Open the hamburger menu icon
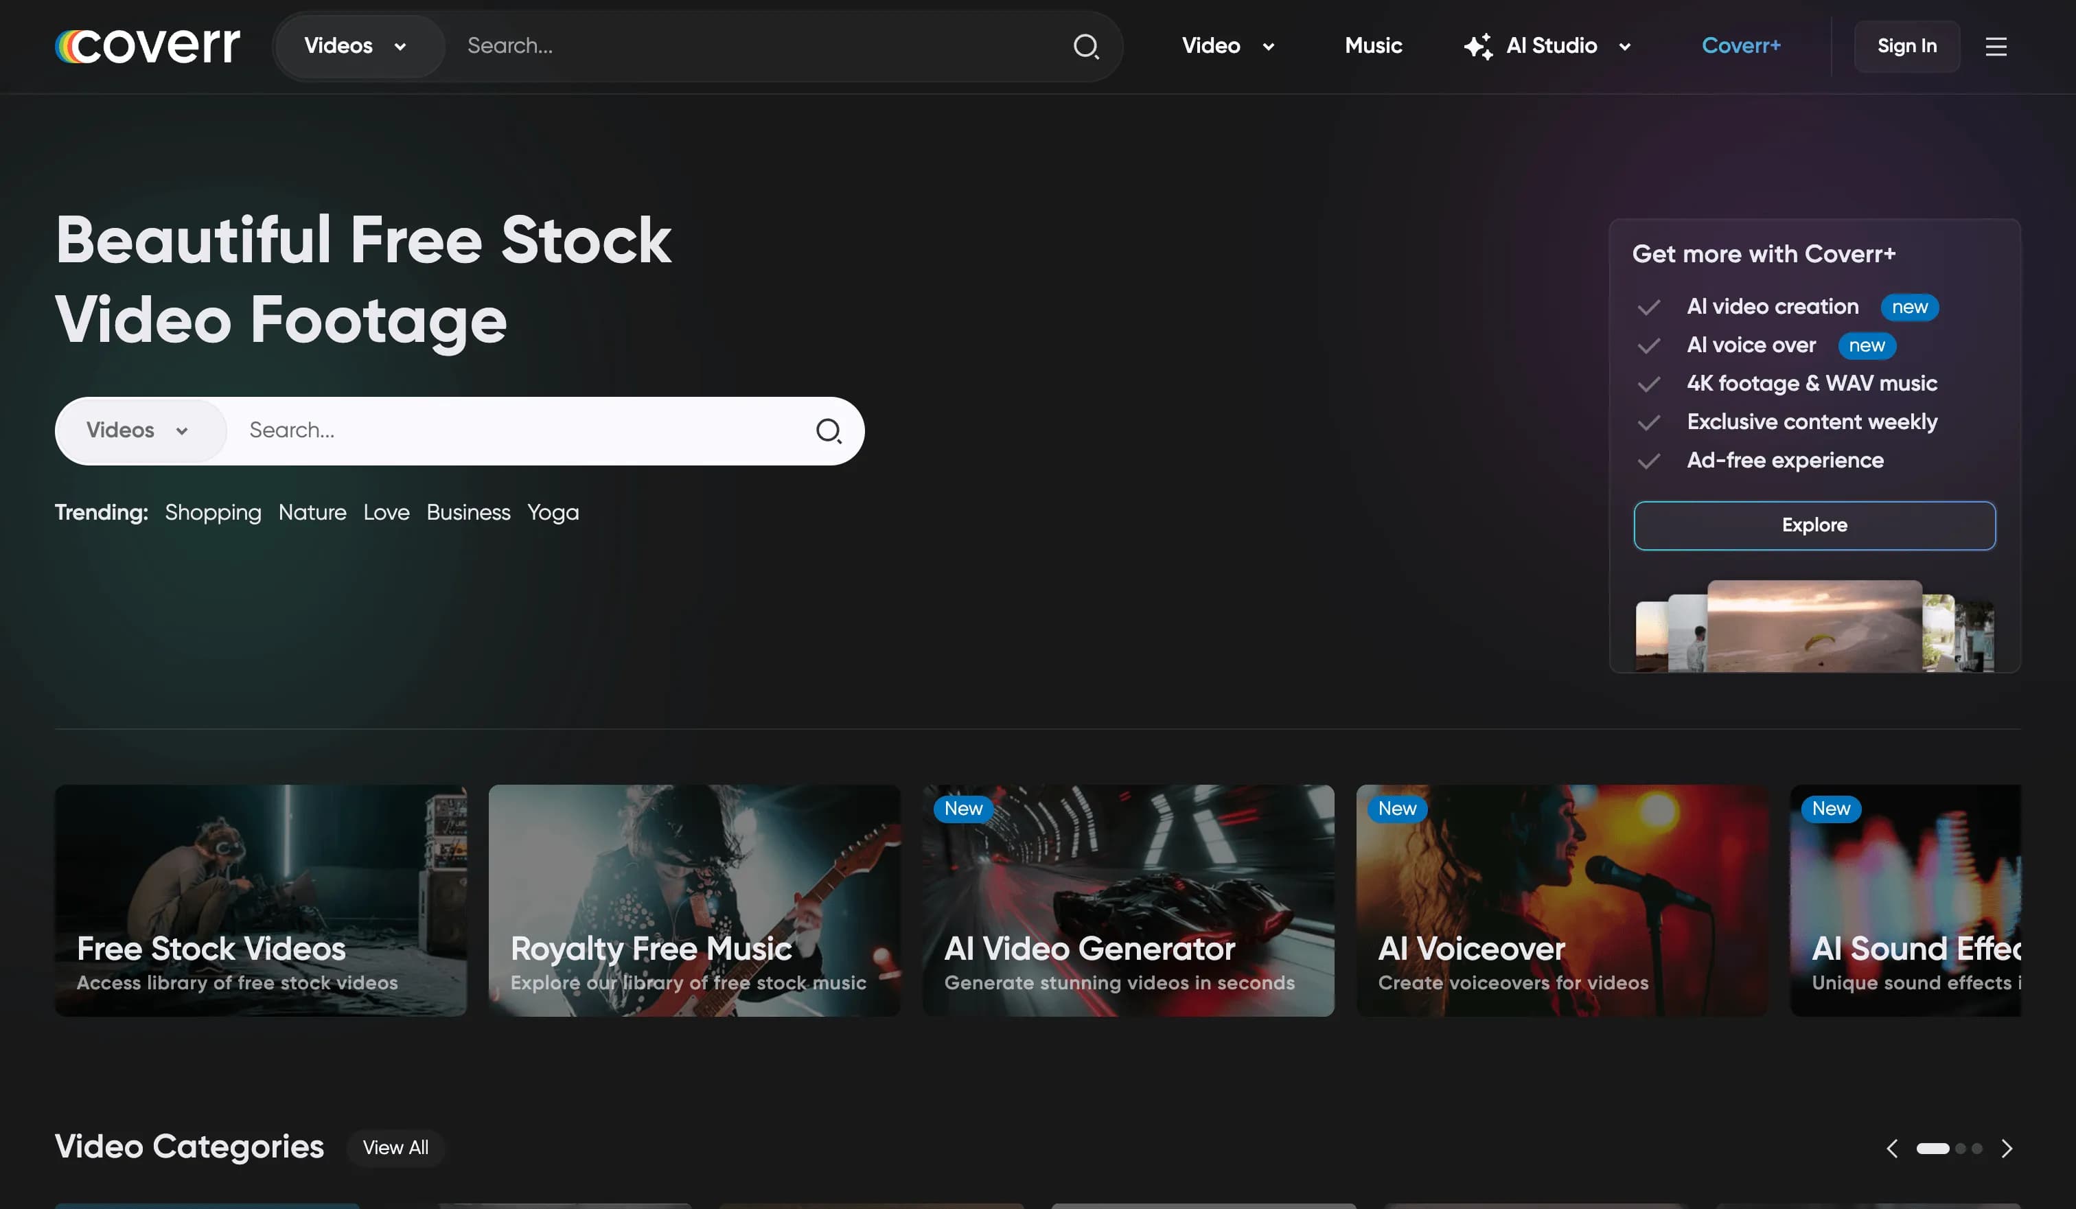 [1995, 46]
